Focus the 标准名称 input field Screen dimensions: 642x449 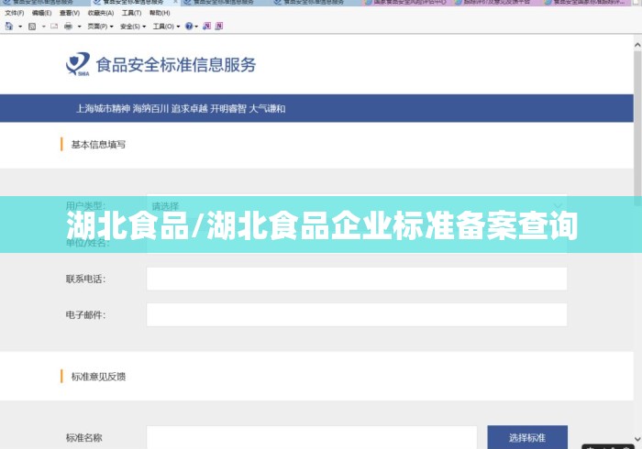point(312,438)
